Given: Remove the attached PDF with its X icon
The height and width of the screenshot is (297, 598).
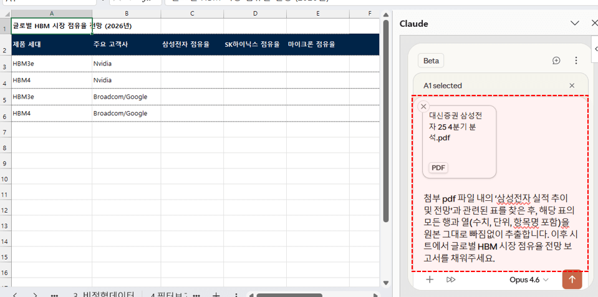Looking at the screenshot, I should click(x=423, y=107).
